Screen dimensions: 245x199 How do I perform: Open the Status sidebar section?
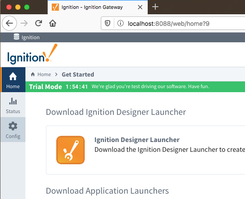(x=13, y=105)
